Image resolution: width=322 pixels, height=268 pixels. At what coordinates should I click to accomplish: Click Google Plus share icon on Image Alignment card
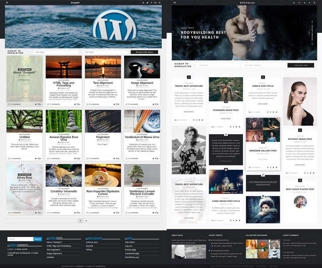[158, 104]
